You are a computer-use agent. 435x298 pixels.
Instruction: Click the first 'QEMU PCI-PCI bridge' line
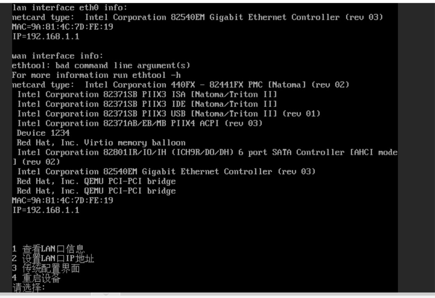tap(96, 181)
